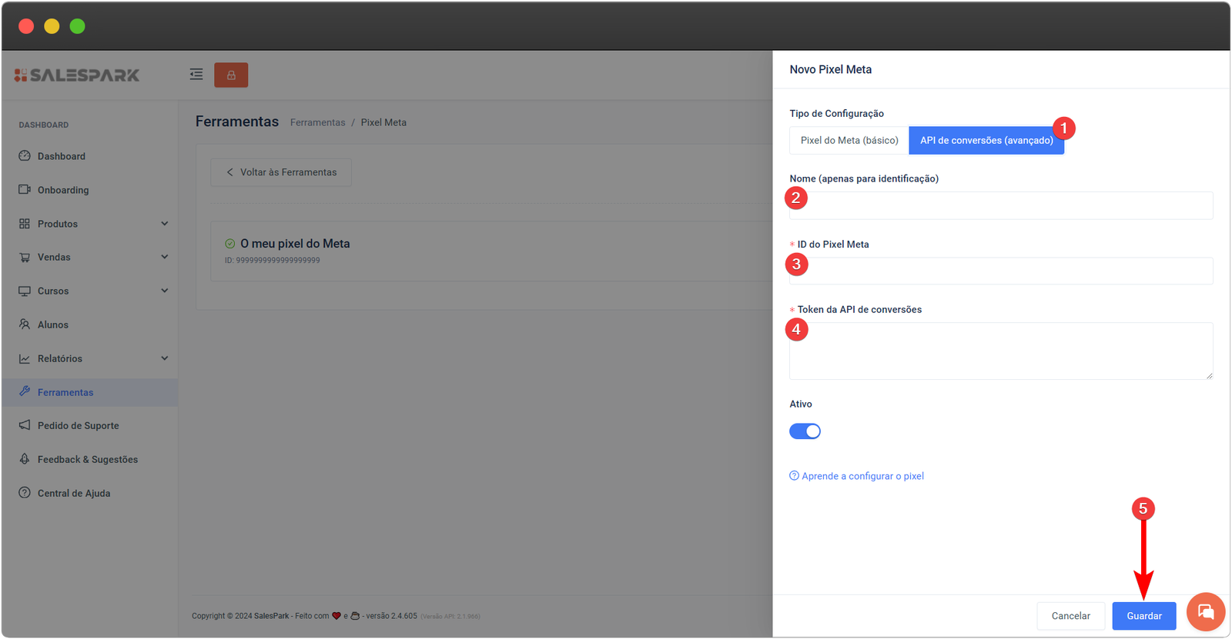Open Pedido de Suporte menu item
The height and width of the screenshot is (639, 1232).
[78, 425]
